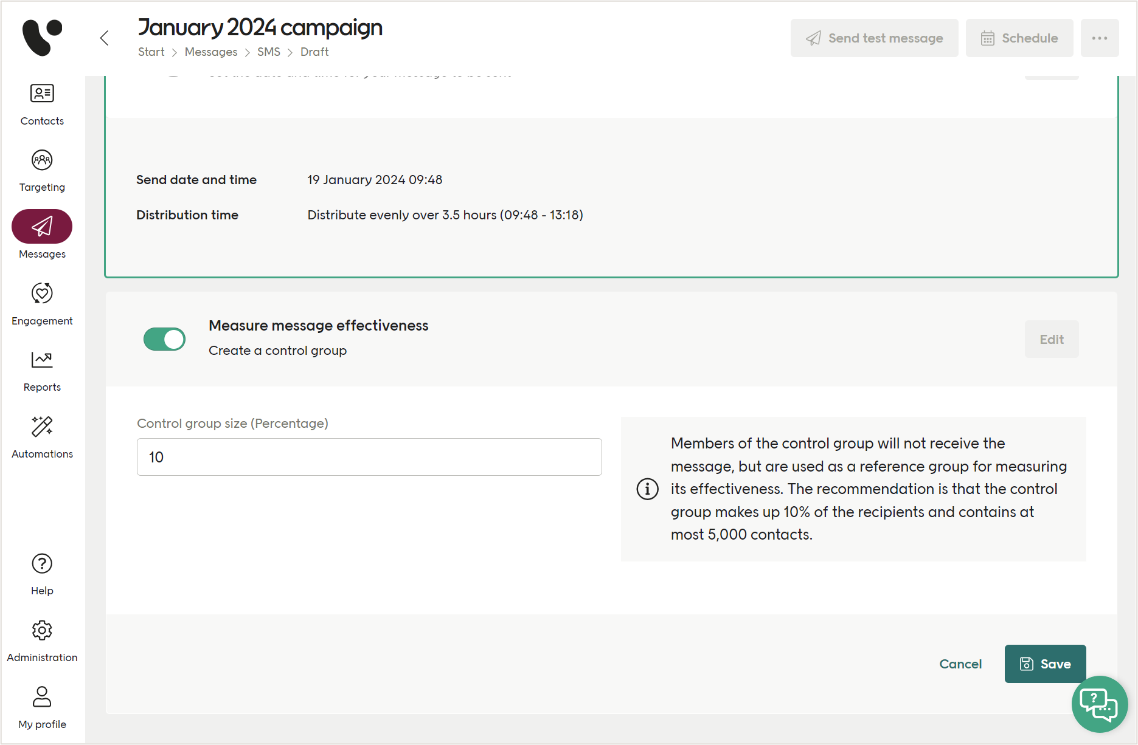Screen dimensions: 1138x745
Task: Open My profile user icon
Action: coord(42,697)
